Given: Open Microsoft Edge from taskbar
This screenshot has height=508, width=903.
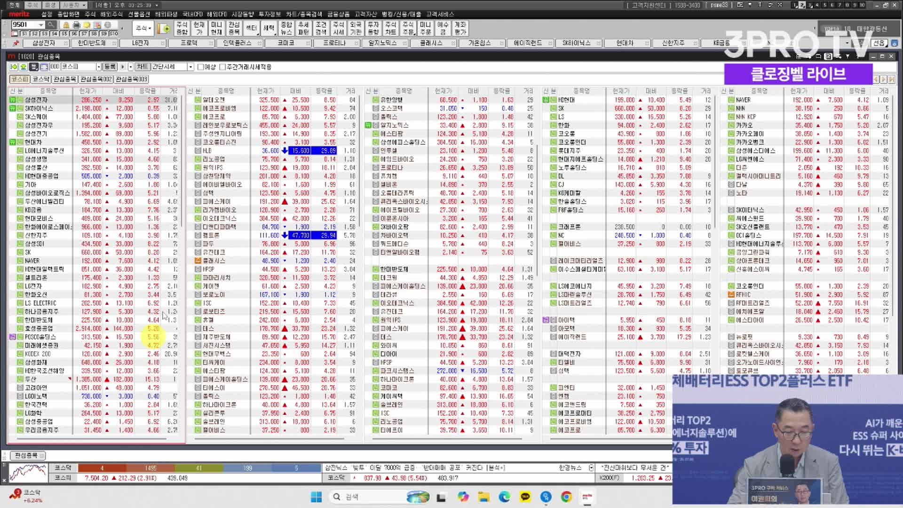Looking at the screenshot, I should pos(504,497).
